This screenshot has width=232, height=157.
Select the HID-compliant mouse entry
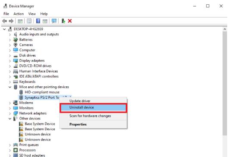[x=42, y=92]
